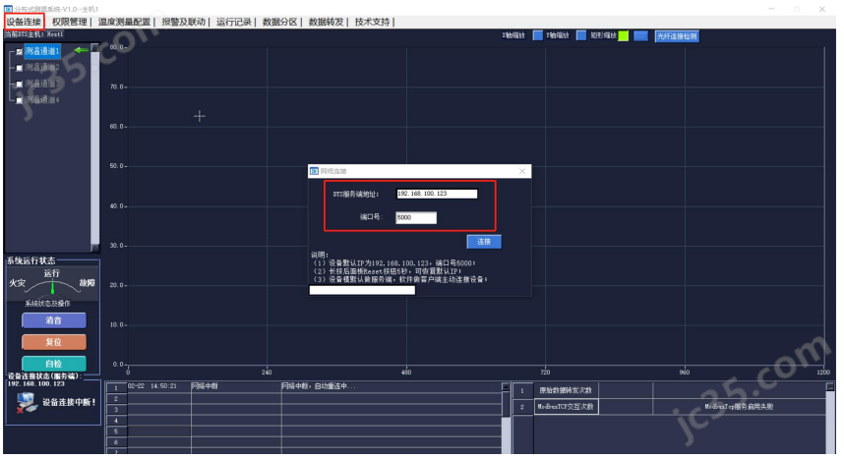
Task: Select the 测温通道4 tree item label
Action: point(42,100)
